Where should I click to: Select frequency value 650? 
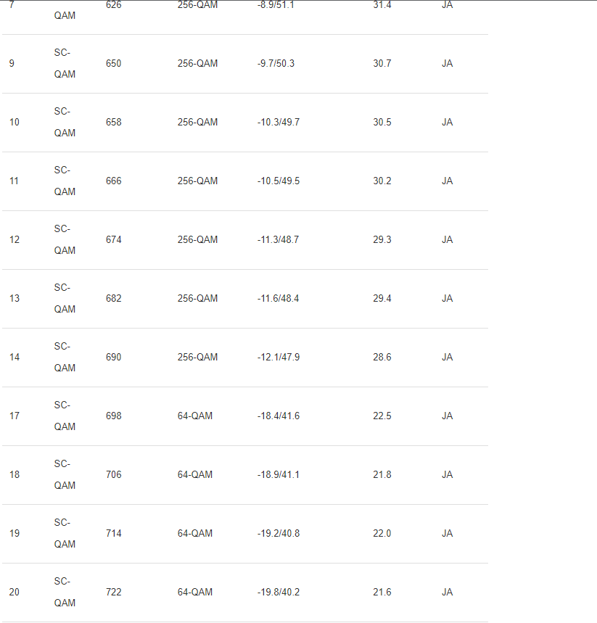click(114, 64)
